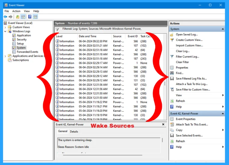Screen dimensions: 229x165
Task: Expand the Custom Views tree node
Action: (5, 27)
